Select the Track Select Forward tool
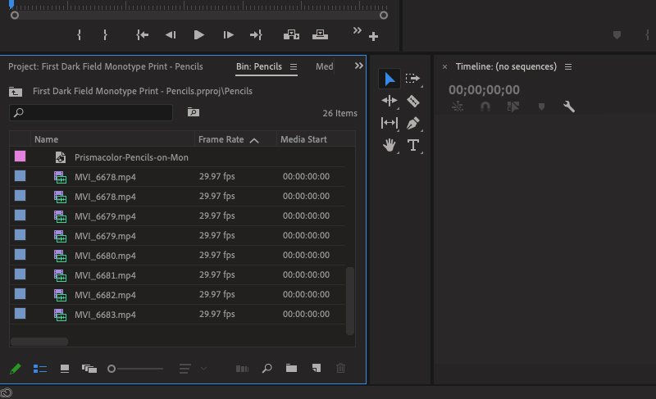 tap(413, 79)
